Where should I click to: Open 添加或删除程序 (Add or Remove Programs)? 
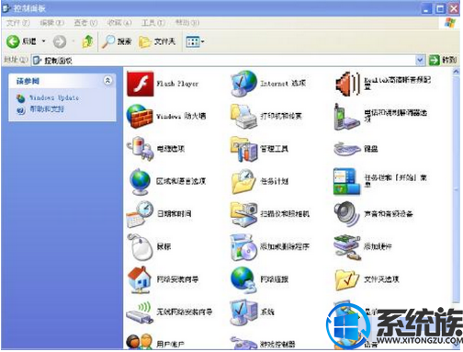point(270,246)
